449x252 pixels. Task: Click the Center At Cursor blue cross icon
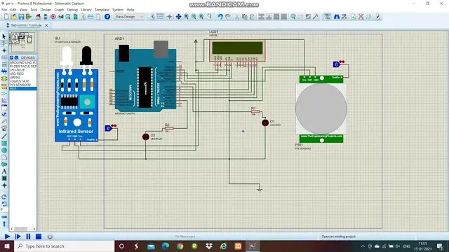point(178,17)
